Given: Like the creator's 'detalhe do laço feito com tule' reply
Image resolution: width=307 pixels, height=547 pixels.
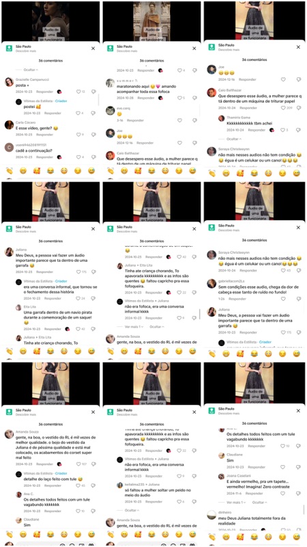Looking at the screenshot, I should 78,485.
